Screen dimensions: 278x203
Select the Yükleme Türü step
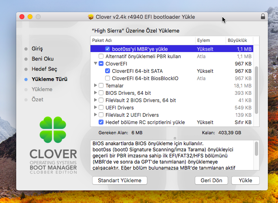50,79
